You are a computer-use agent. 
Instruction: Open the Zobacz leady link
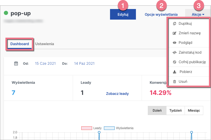coord(117,94)
